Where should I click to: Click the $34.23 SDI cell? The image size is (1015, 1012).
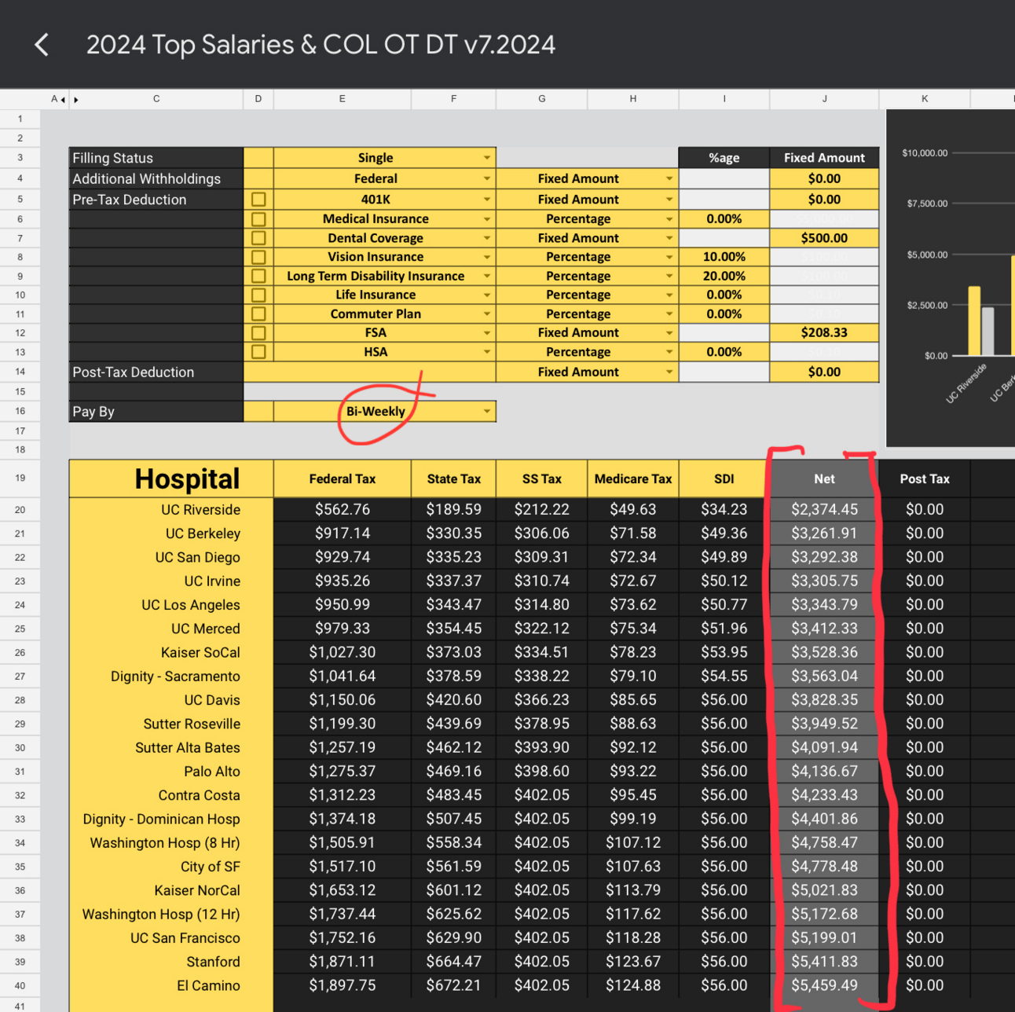click(724, 510)
